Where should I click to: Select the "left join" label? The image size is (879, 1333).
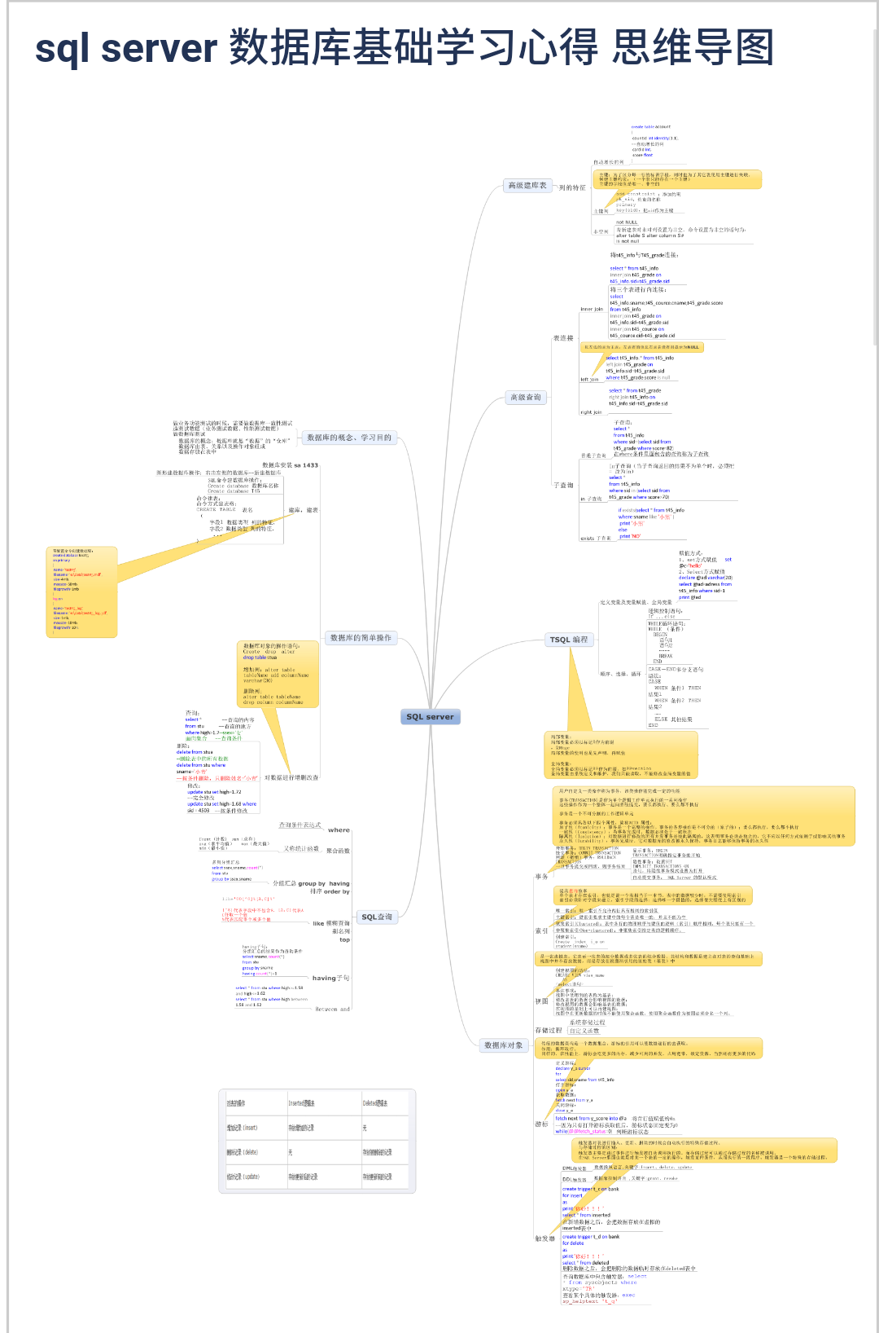(x=589, y=380)
